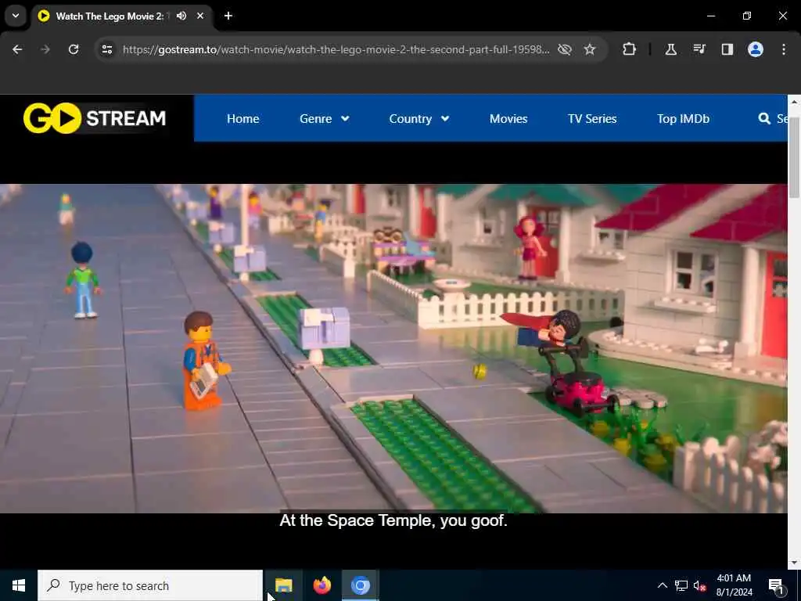This screenshot has width=801, height=601.
Task: Reload the current page
Action: point(74,49)
